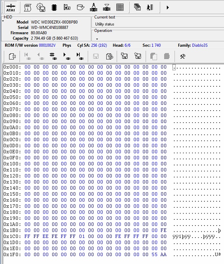
Task: Click the capacity 2 794.49 GB value
Action: (54, 38)
